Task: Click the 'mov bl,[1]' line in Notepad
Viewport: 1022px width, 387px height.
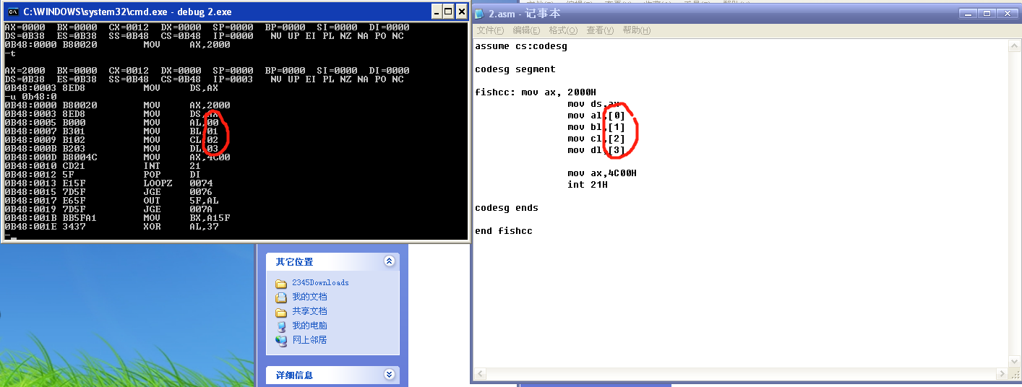Action: click(596, 127)
